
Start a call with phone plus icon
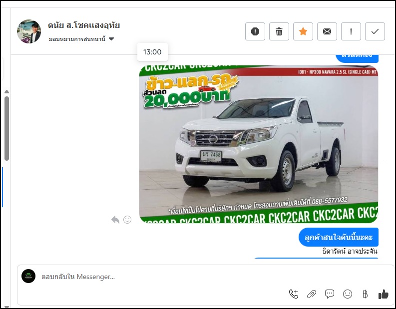[294, 294]
